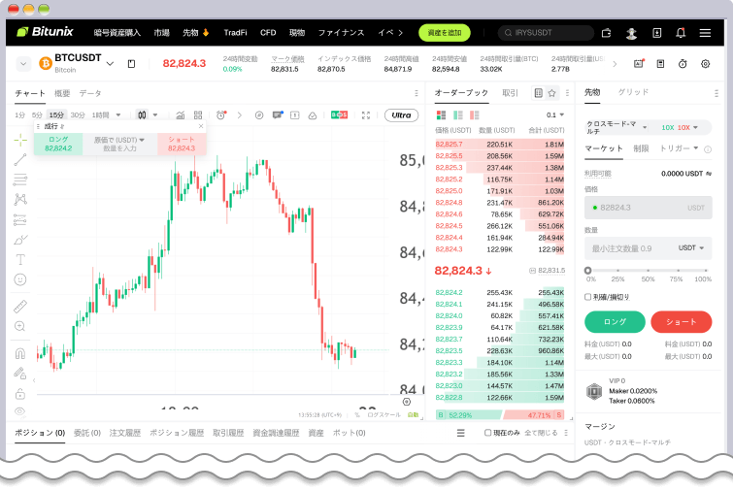Viewport: 733px width, 490px height.
Task: Open the wallet icon in top bar
Action: (x=607, y=33)
